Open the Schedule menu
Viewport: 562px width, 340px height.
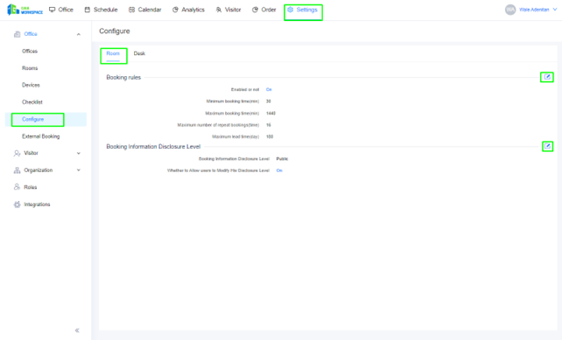[101, 10]
